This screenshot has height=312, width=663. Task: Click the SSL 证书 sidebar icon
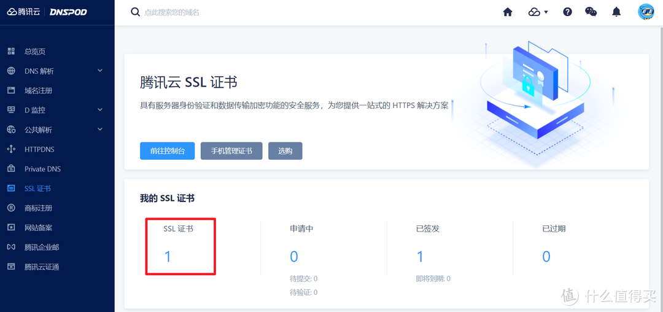(x=12, y=188)
